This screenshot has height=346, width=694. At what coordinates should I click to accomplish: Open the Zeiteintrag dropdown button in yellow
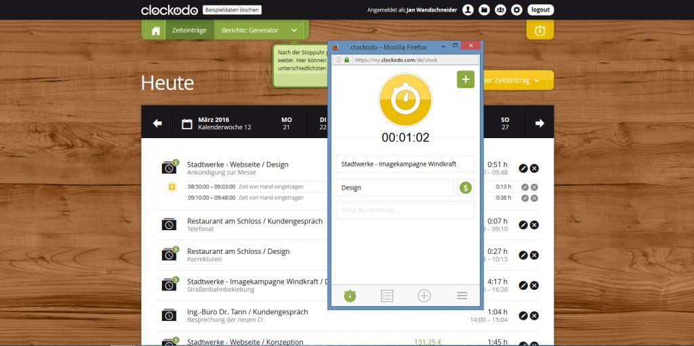click(x=518, y=81)
